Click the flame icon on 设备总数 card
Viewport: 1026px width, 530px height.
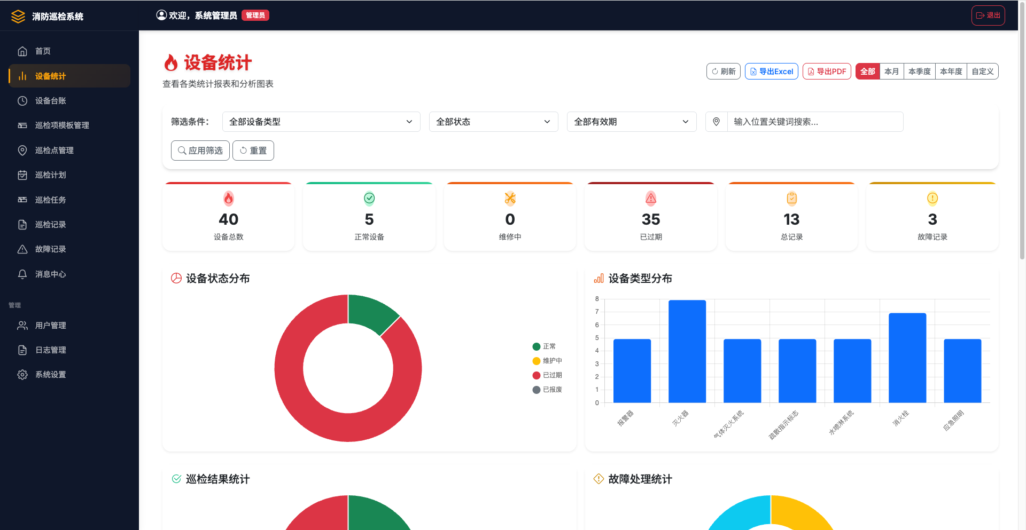click(x=229, y=199)
